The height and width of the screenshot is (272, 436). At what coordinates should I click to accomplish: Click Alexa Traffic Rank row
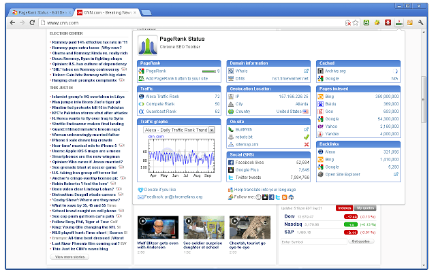(179, 97)
